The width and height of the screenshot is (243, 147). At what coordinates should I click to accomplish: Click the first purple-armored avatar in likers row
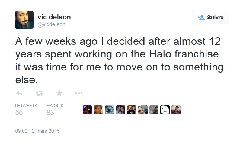(87, 110)
